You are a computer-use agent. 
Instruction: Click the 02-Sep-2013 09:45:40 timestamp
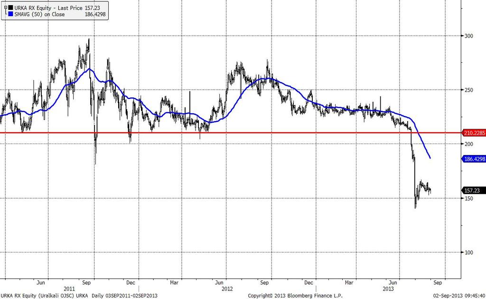(459, 296)
